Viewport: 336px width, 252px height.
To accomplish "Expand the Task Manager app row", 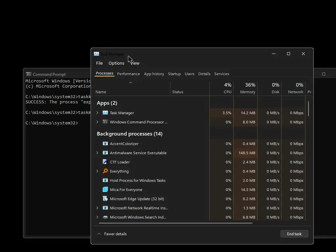I will (97, 113).
